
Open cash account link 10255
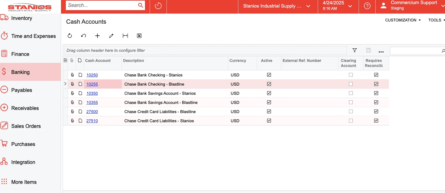point(92,84)
